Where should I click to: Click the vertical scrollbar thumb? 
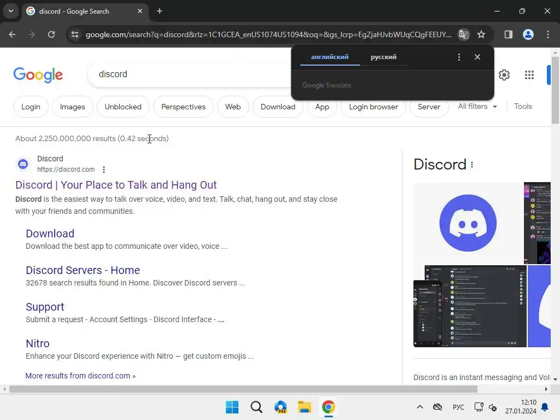(555, 90)
